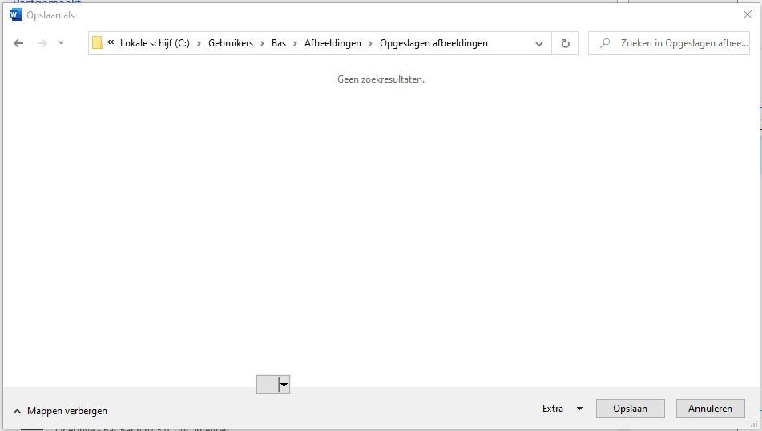The image size is (762, 431).
Task: Open chevron after Afbeeldingen
Action: pos(370,43)
